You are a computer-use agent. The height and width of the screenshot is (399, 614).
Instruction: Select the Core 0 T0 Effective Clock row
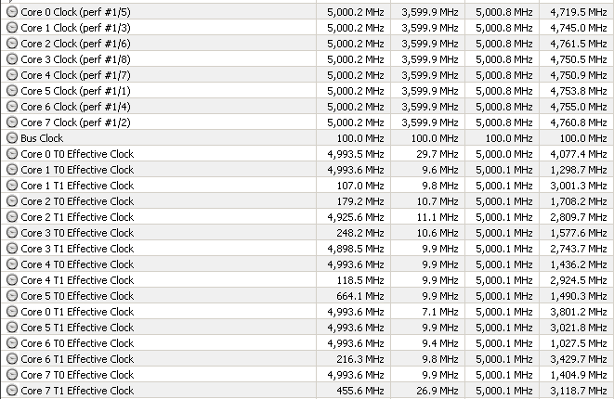point(307,154)
